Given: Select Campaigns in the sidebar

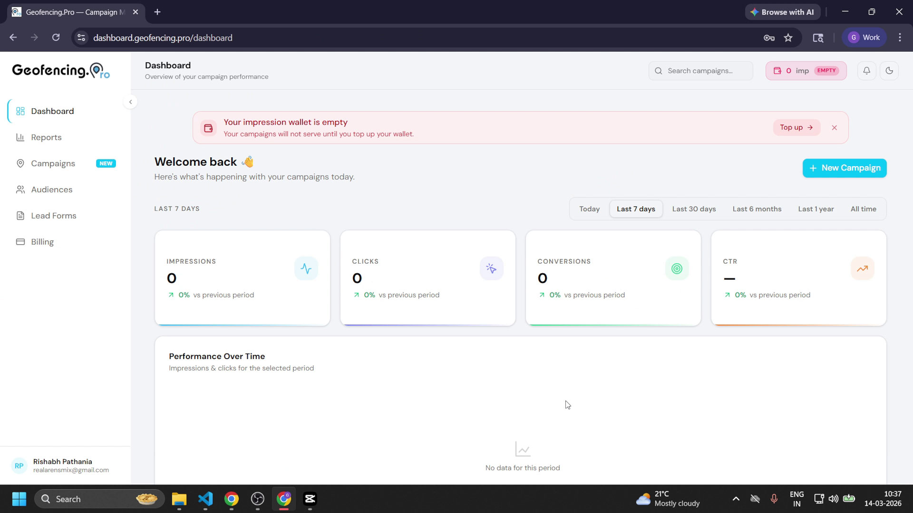Looking at the screenshot, I should point(53,163).
